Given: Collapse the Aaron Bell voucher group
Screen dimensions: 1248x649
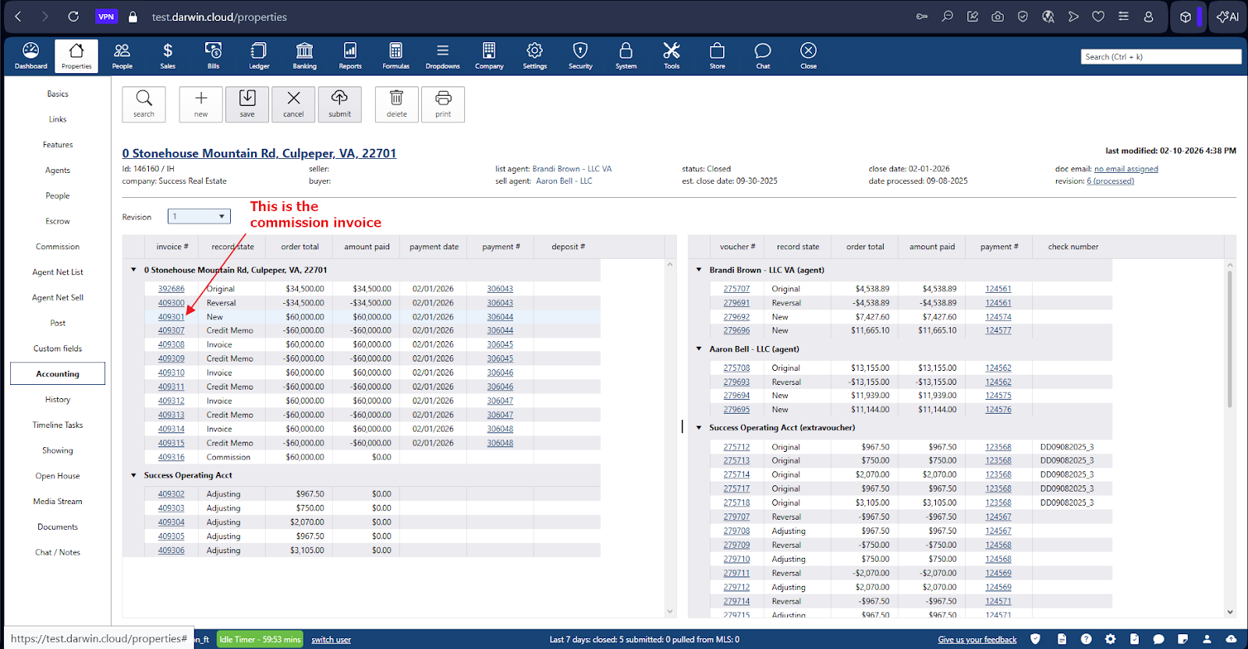Looking at the screenshot, I should pos(699,349).
